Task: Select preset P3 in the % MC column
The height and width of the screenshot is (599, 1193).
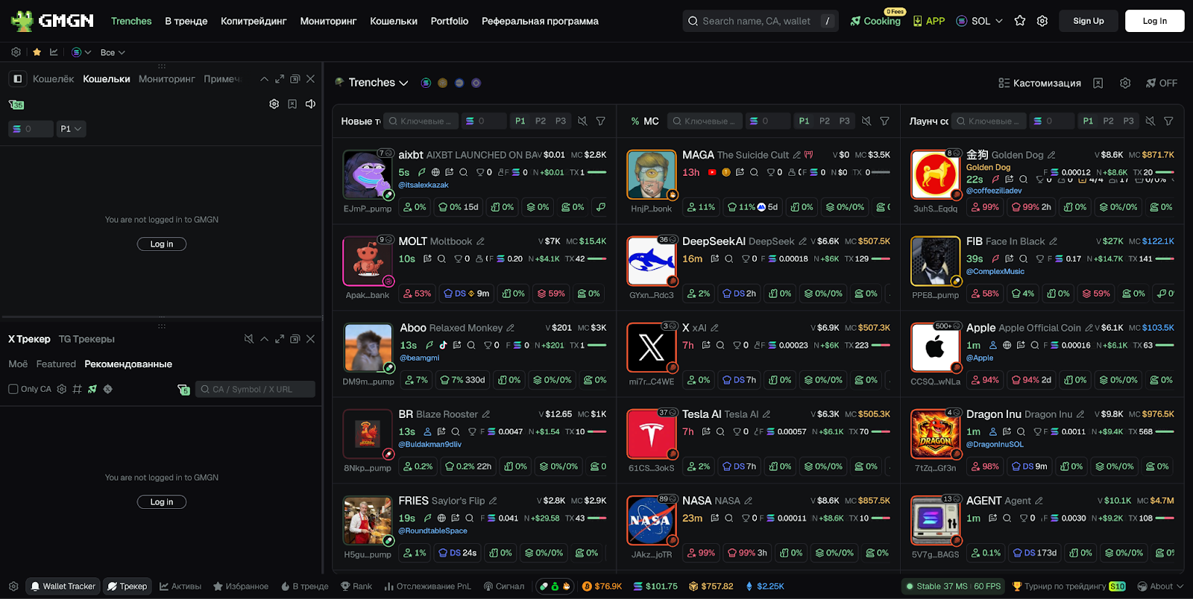Action: click(x=844, y=121)
